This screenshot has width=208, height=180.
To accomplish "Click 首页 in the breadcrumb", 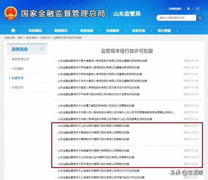I will point(20,38).
